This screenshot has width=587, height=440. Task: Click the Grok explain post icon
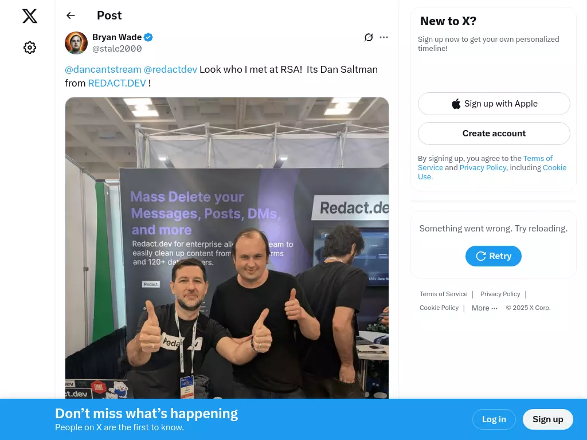(x=369, y=37)
